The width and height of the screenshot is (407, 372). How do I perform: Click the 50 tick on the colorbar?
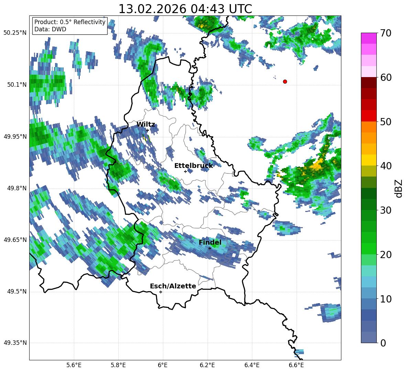point(385,121)
